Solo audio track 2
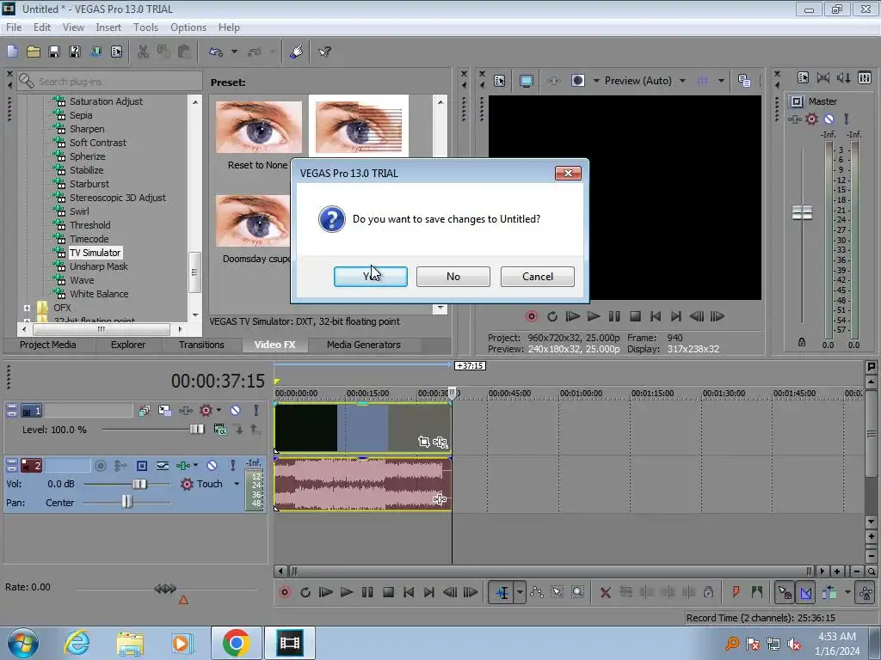Screen dimensions: 881x660 coord(232,465)
